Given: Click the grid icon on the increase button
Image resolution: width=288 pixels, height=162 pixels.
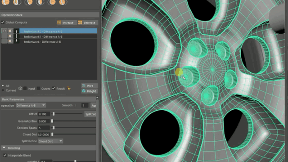Looking at the screenshot, I should point(59,22).
